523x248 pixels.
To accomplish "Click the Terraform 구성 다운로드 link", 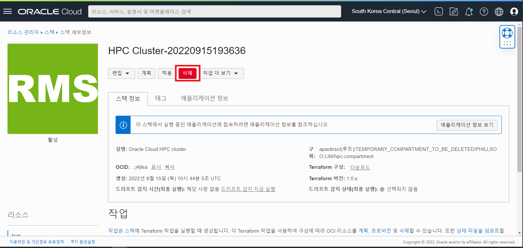I will (360, 168).
